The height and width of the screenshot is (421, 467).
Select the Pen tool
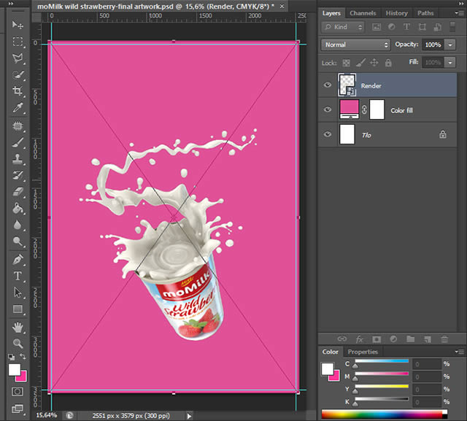click(x=18, y=260)
